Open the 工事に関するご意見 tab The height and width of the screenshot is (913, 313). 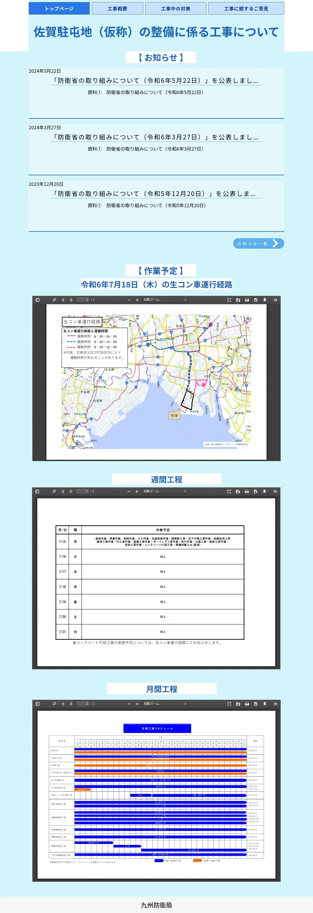246,9
